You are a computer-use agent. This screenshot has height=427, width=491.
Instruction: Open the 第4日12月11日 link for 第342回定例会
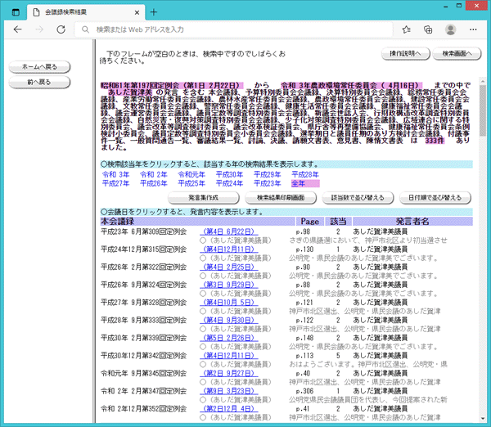(229, 356)
